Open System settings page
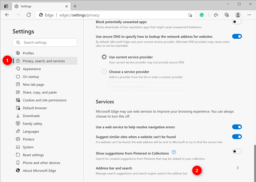 point(45,147)
